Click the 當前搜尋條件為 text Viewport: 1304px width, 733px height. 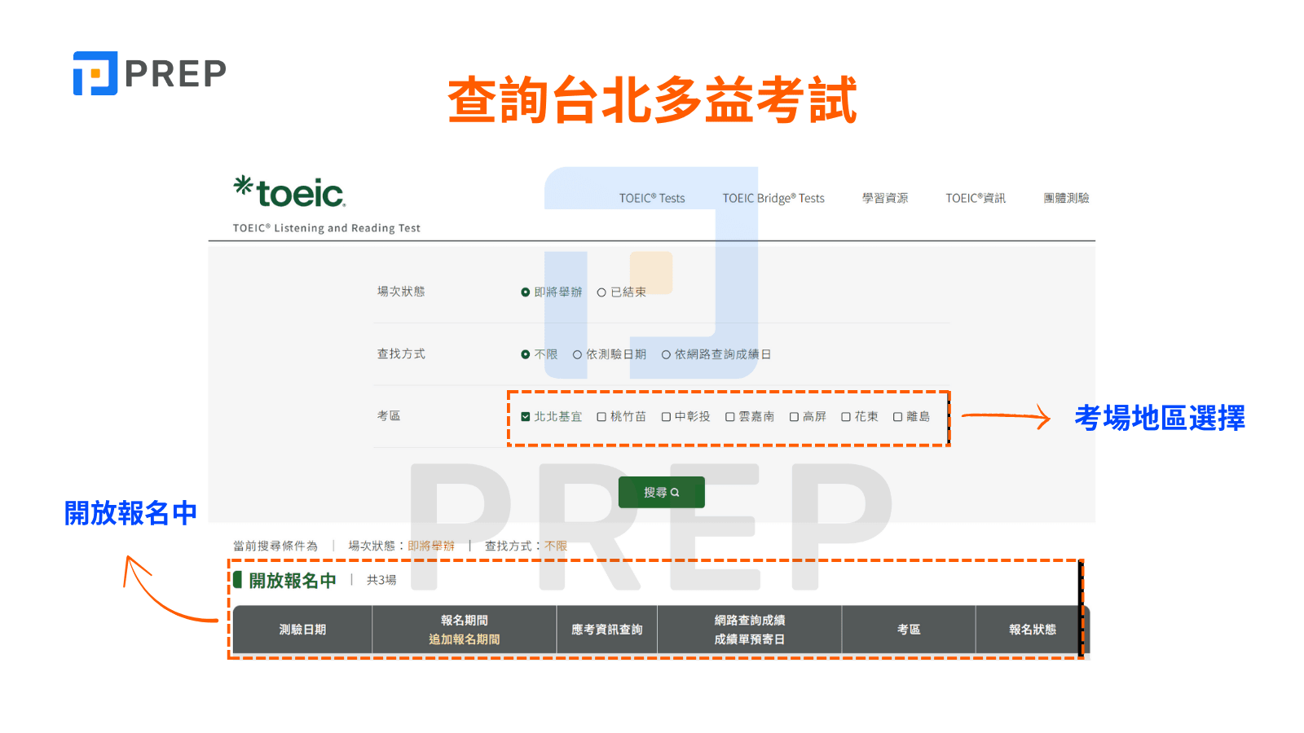click(275, 546)
